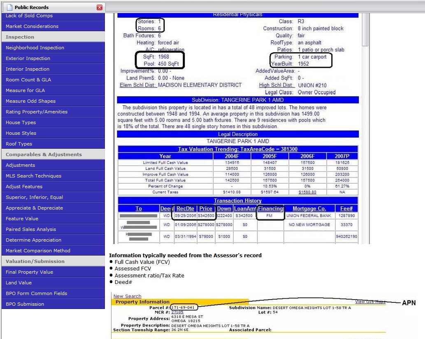The image size is (425, 339).
Task: Open the Transaction History link
Action: pos(238,201)
